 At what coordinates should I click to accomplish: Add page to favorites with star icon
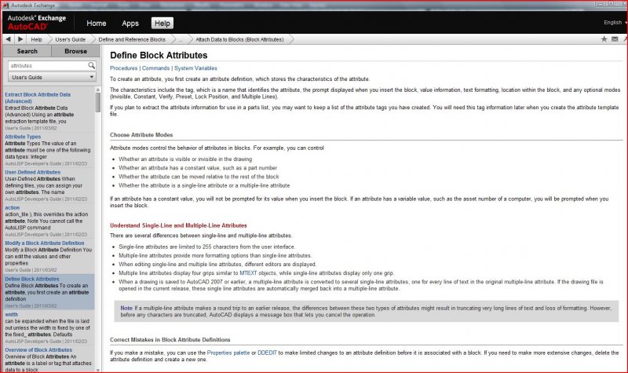pyautogui.click(x=604, y=39)
